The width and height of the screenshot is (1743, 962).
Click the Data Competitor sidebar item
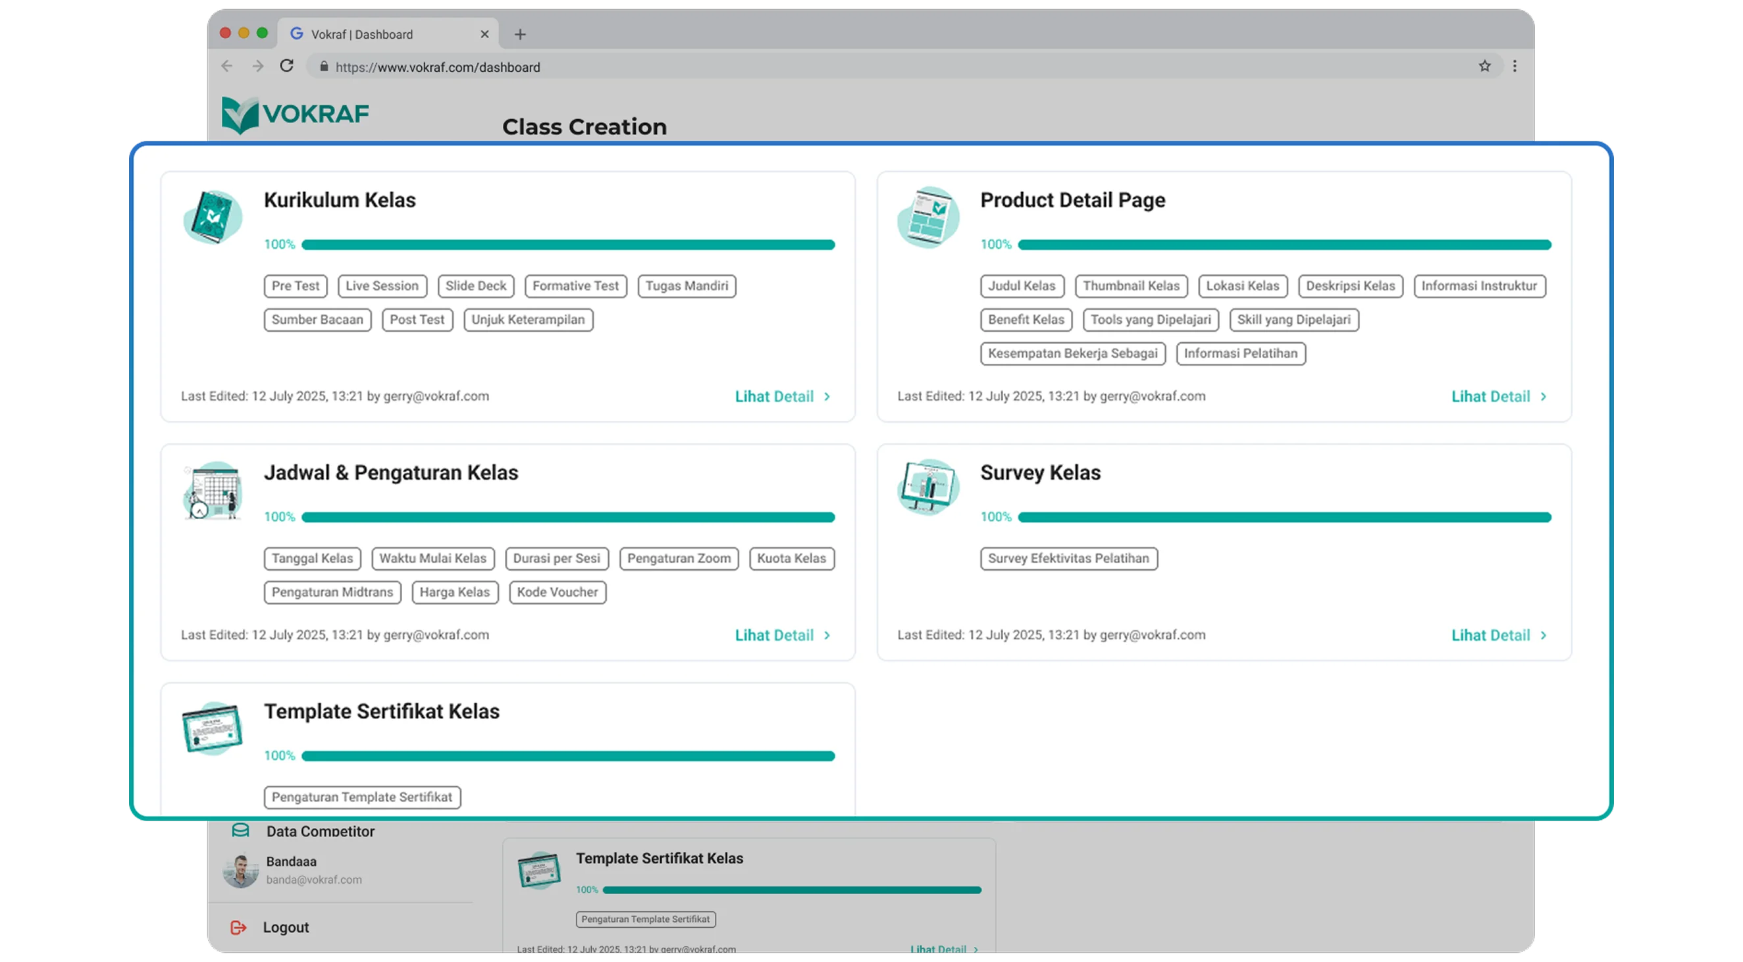(319, 832)
